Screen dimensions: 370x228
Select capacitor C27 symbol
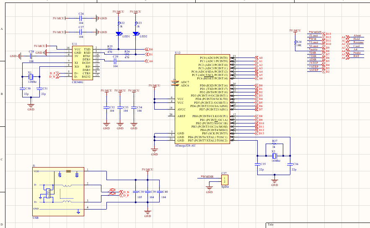pyautogui.click(x=81, y=32)
